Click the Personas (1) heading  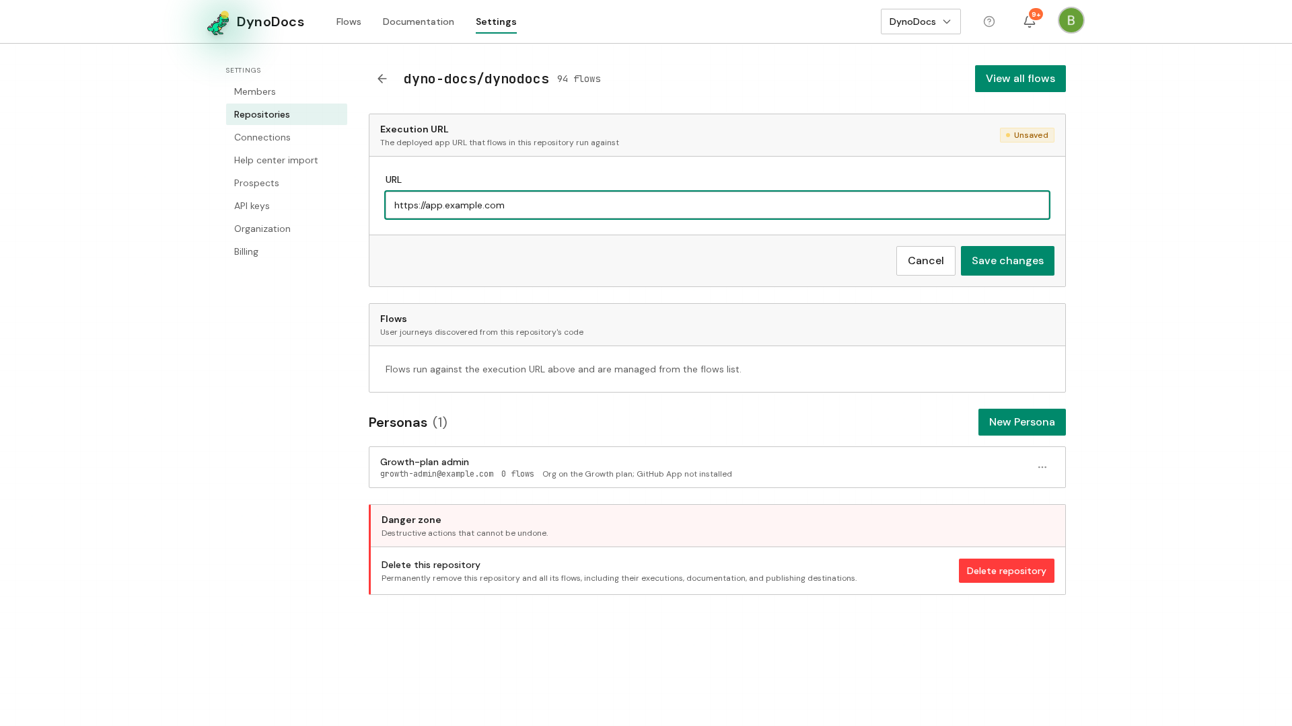click(x=408, y=422)
